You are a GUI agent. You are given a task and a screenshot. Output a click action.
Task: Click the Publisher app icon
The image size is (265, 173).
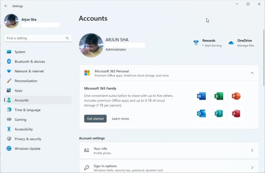219,113
